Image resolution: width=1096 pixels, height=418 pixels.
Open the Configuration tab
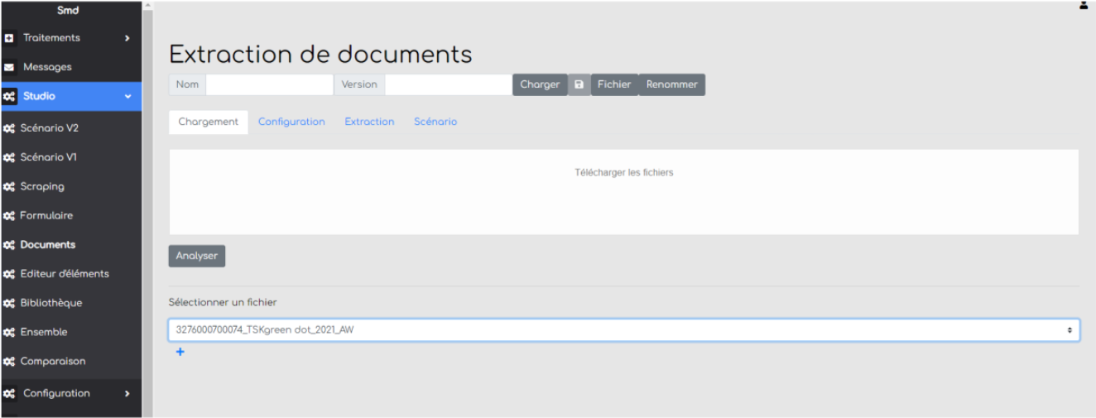pos(291,122)
